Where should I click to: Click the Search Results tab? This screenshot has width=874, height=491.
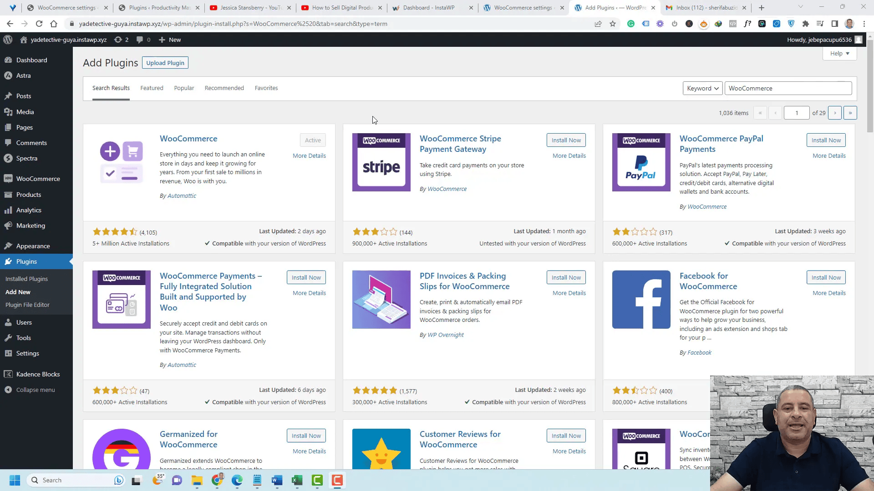[111, 88]
